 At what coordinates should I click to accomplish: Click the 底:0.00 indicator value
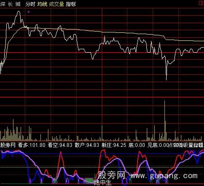pos(137,145)
